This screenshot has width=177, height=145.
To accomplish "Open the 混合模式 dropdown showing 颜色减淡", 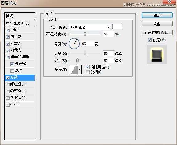I will click(x=90, y=27).
